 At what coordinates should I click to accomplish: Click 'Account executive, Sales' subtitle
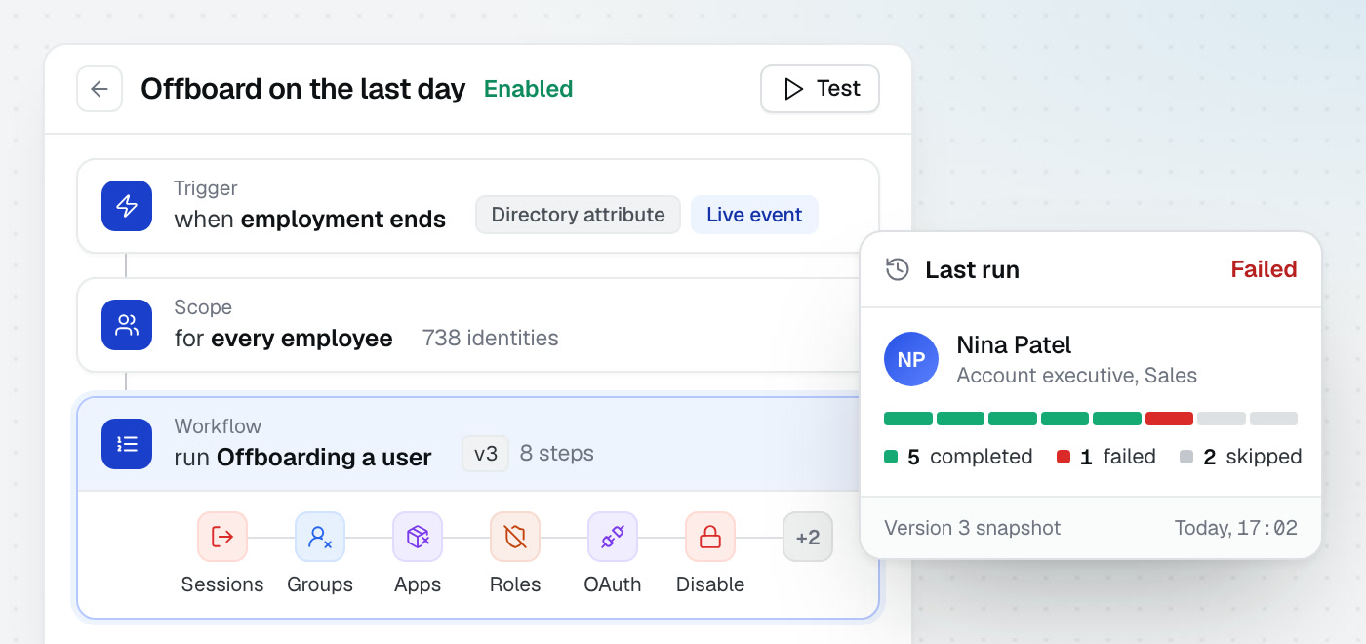(1076, 376)
